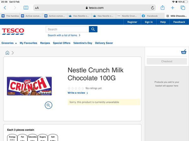Tap the battery indicator in status bar
The width and height of the screenshot is (189, 141).
click(x=186, y=2)
